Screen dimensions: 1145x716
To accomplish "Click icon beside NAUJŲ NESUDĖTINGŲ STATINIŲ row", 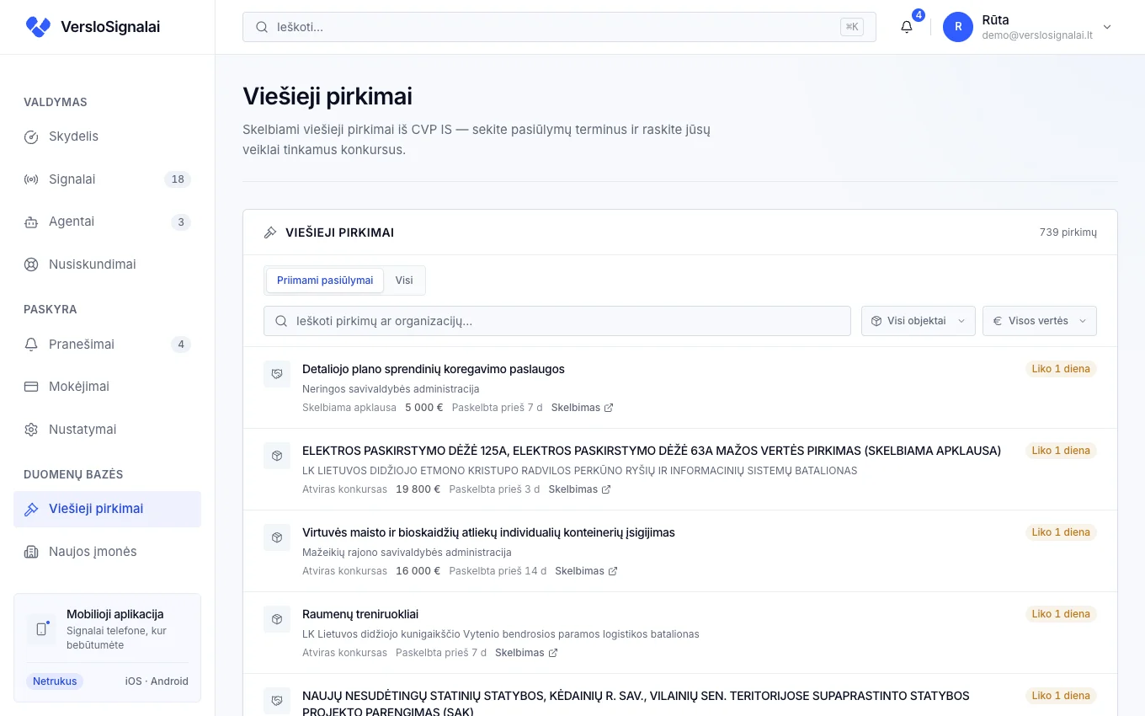I will coord(277,701).
